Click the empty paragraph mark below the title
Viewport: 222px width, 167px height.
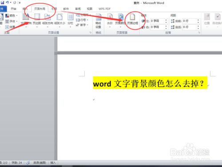(x=94, y=99)
